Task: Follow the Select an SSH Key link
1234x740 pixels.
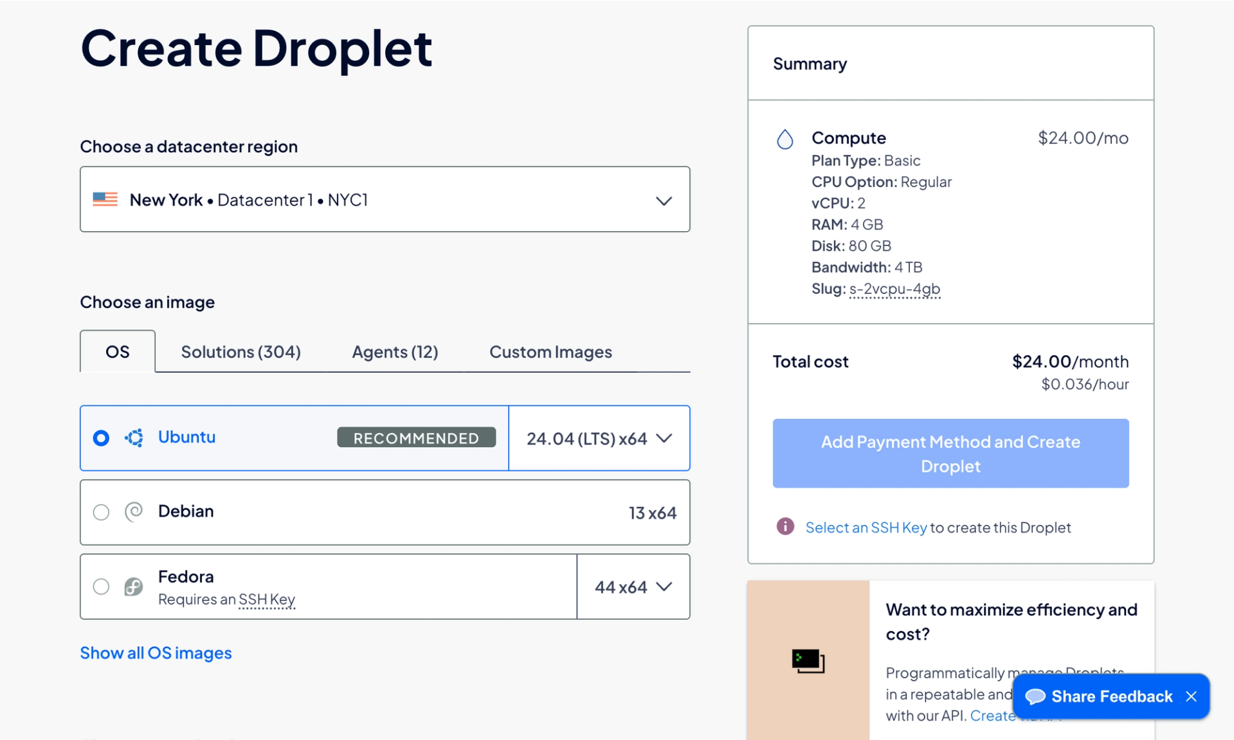Action: (866, 527)
